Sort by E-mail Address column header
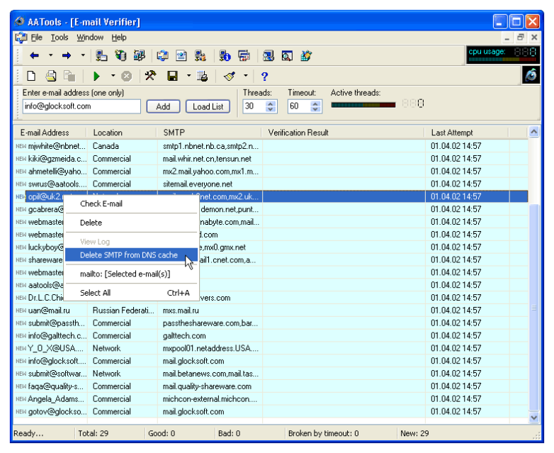Image resolution: width=554 pixels, height=453 pixels. pos(50,133)
